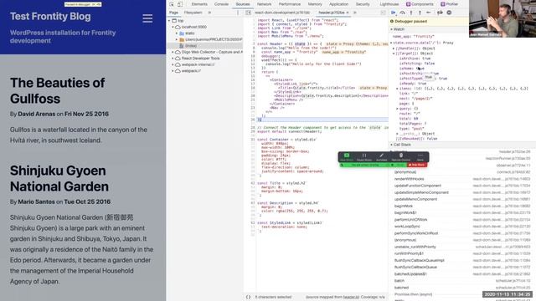Expand the [[Handler]] object
This screenshot has height=301, width=536.
tap(394, 48)
